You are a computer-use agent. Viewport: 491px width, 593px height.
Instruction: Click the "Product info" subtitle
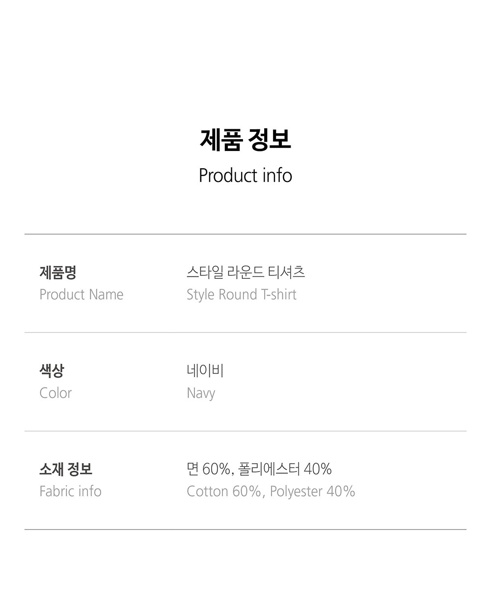pyautogui.click(x=245, y=176)
